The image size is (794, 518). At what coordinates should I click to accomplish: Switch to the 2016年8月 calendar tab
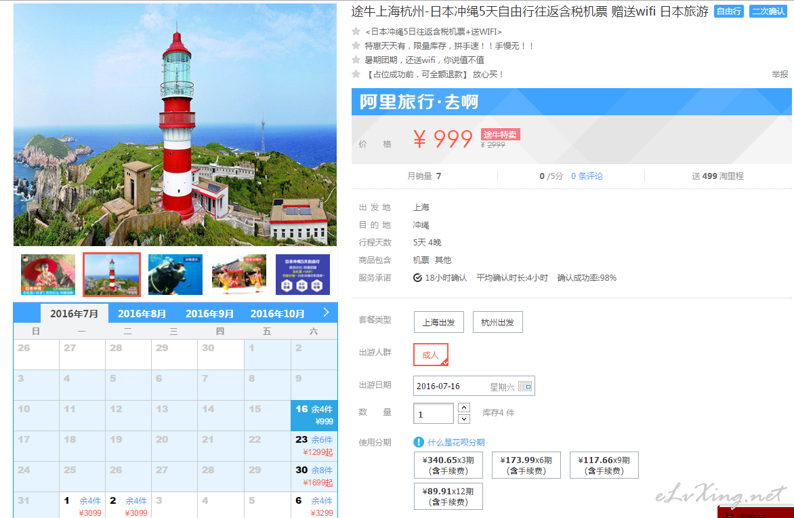click(142, 314)
